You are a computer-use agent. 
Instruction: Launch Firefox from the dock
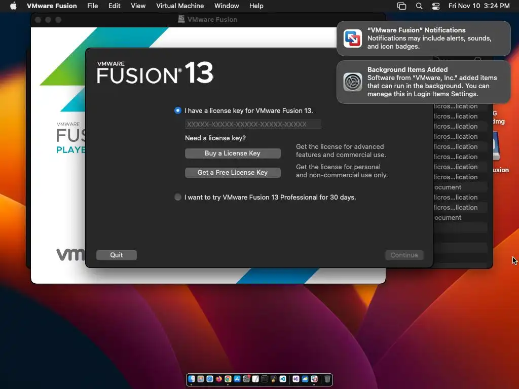(219, 379)
